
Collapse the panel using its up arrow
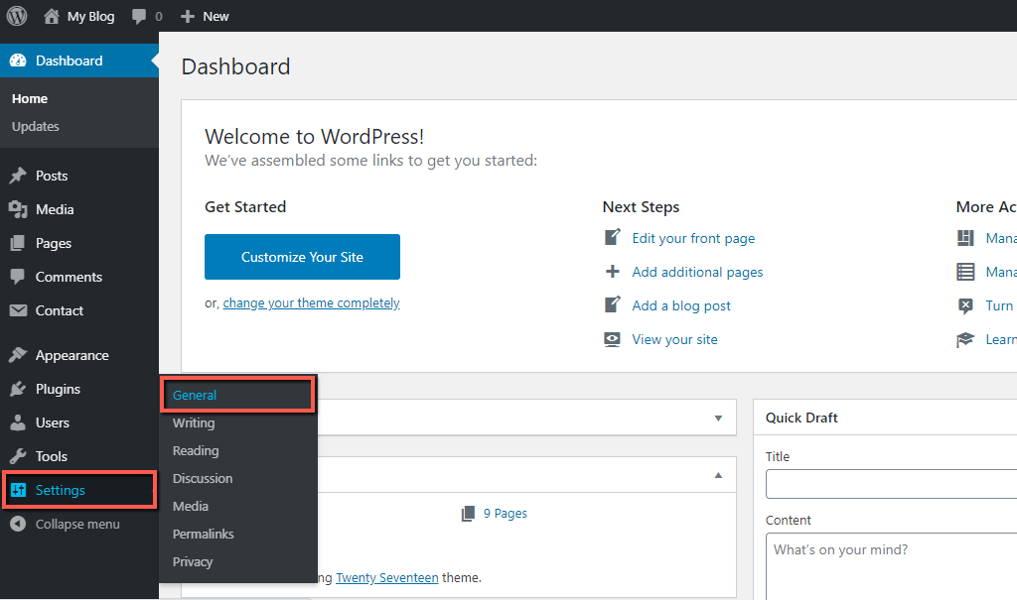[x=718, y=475]
